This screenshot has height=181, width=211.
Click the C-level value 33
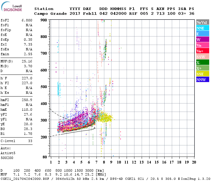point(30,141)
